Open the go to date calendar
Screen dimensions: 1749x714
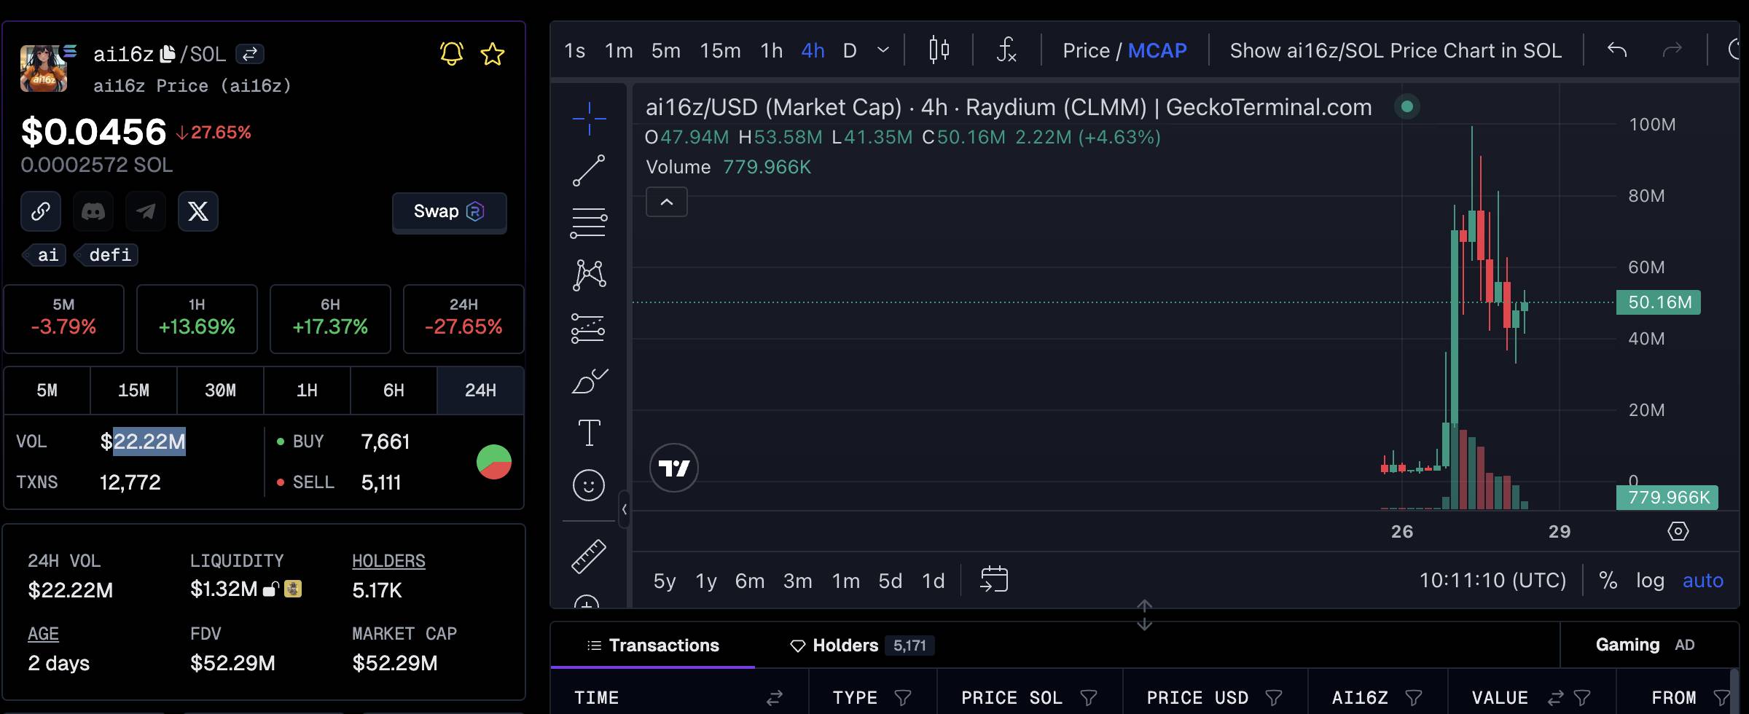click(x=994, y=580)
